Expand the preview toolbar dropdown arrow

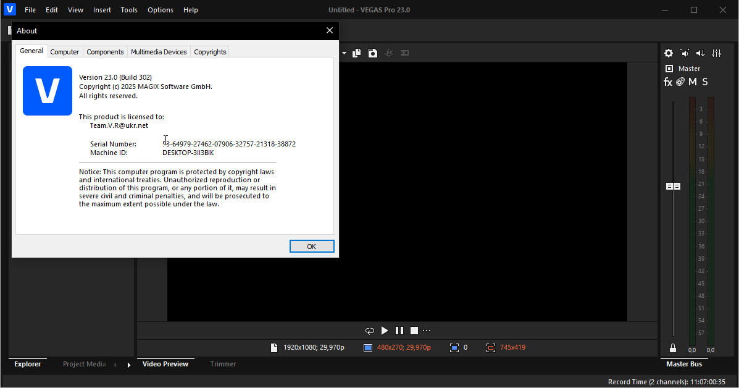pyautogui.click(x=344, y=53)
